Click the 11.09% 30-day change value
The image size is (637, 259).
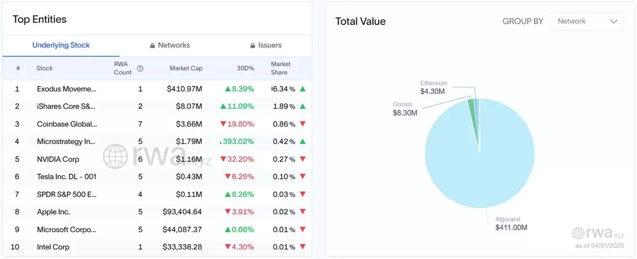241,106
